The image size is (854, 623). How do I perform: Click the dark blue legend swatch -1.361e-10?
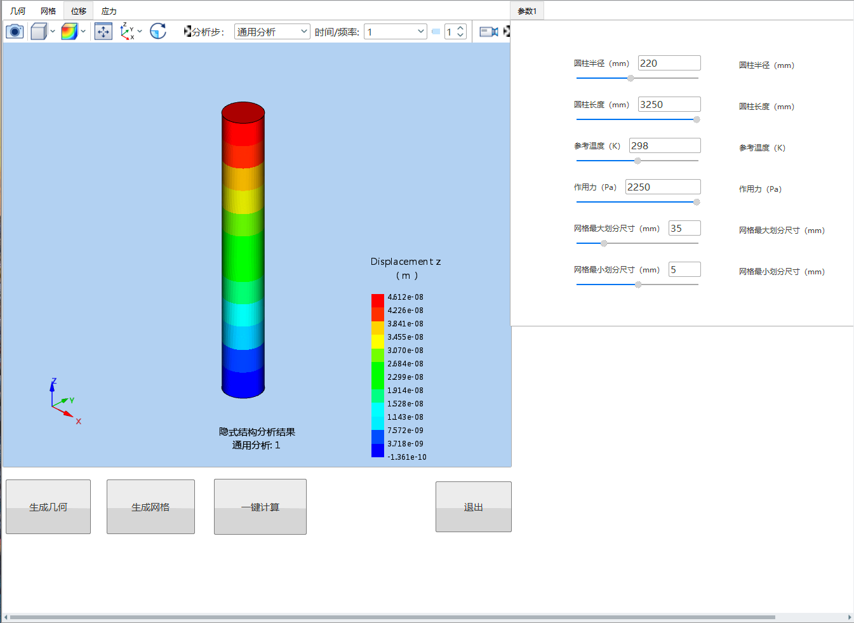pyautogui.click(x=378, y=450)
